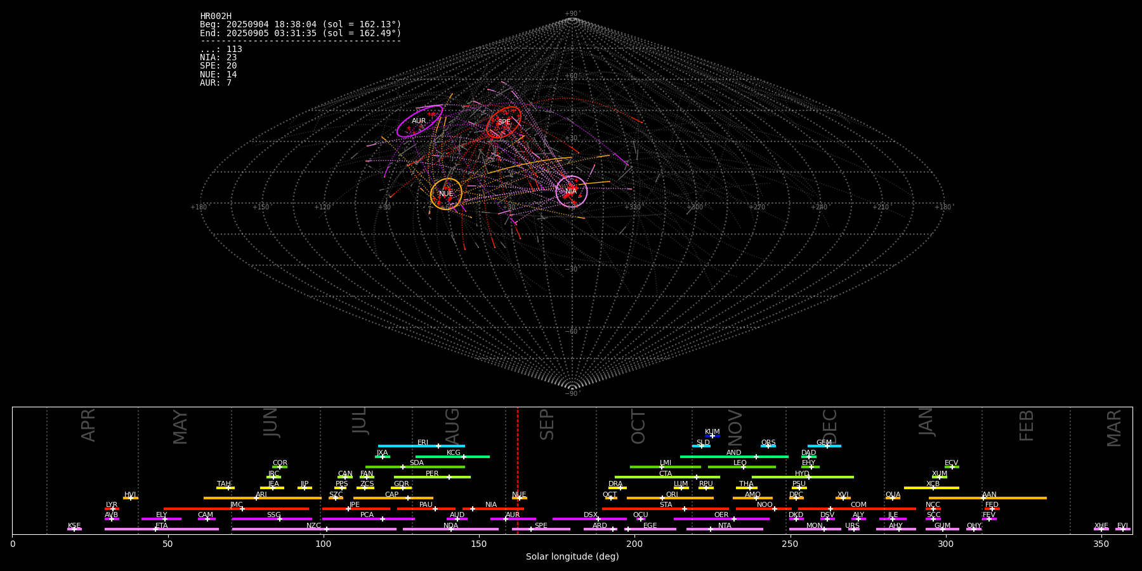Click the 150 tick on solar longitude axis
Viewport: 1142px width, 571px height.
pyautogui.click(x=479, y=544)
